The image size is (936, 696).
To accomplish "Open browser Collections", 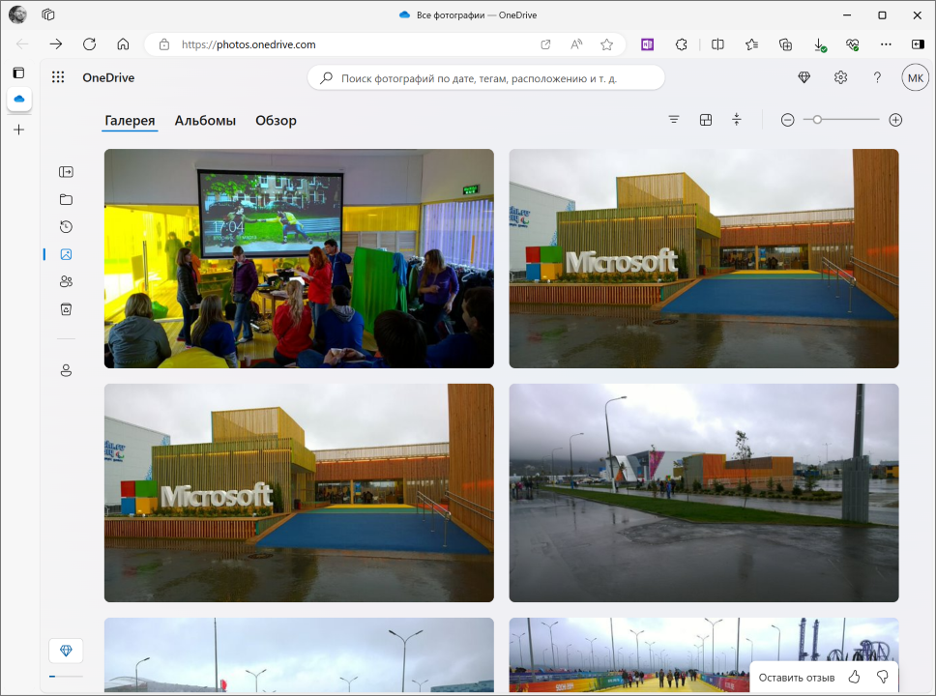I will point(785,44).
